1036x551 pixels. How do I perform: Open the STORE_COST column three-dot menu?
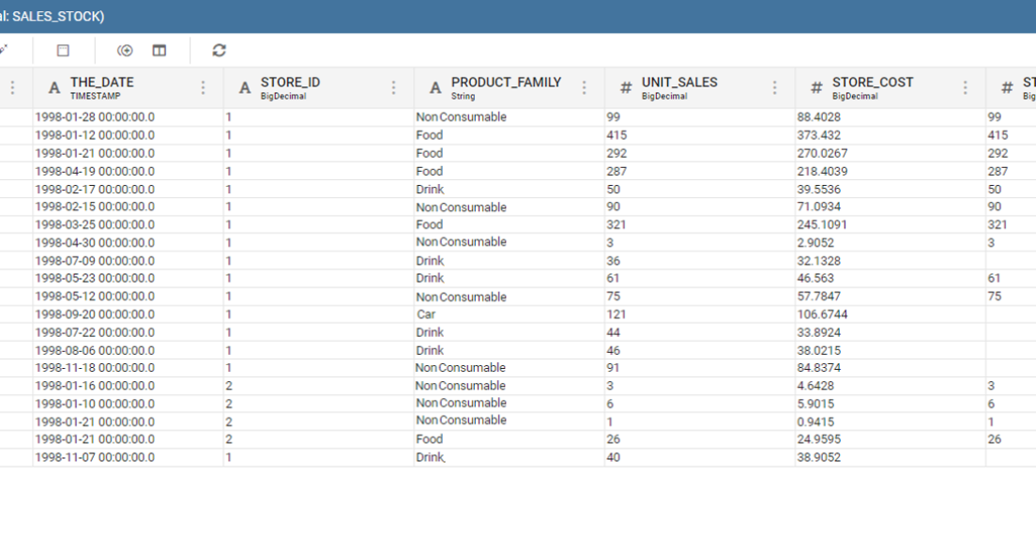965,88
